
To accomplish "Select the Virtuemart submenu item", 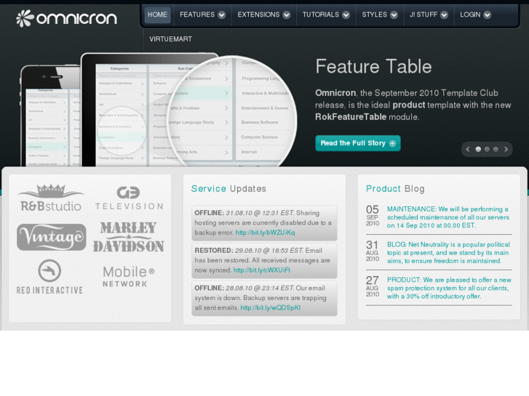I will [171, 39].
